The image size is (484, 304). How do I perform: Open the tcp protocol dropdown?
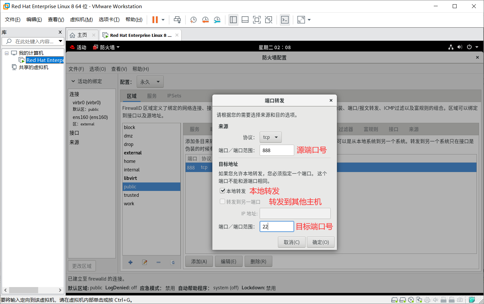pyautogui.click(x=270, y=137)
